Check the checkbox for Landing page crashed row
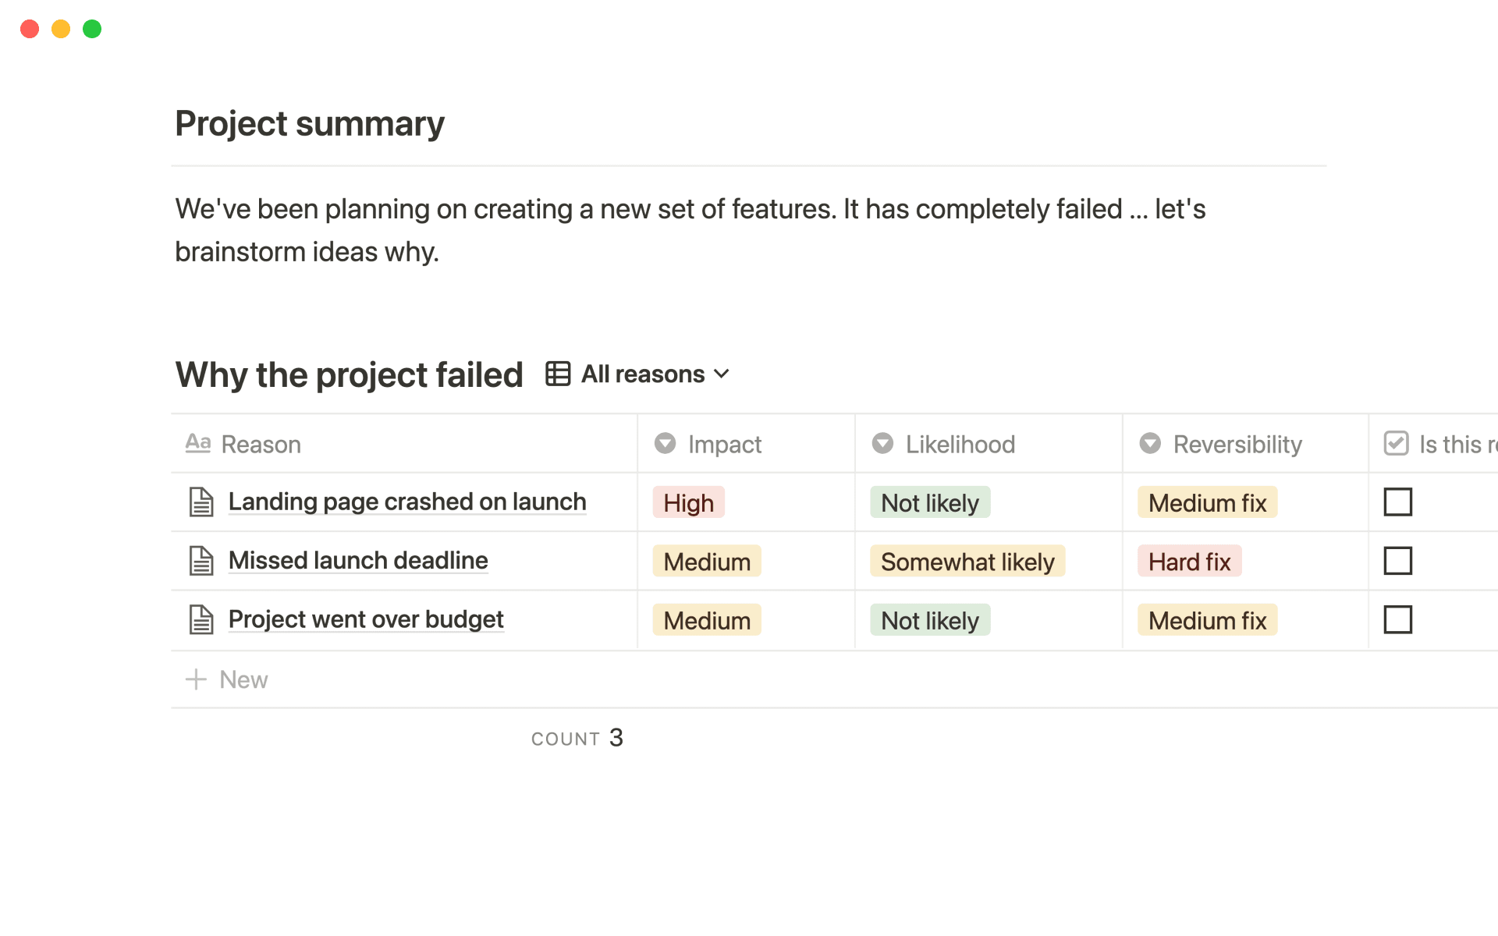This screenshot has height=936, width=1498. [1397, 502]
